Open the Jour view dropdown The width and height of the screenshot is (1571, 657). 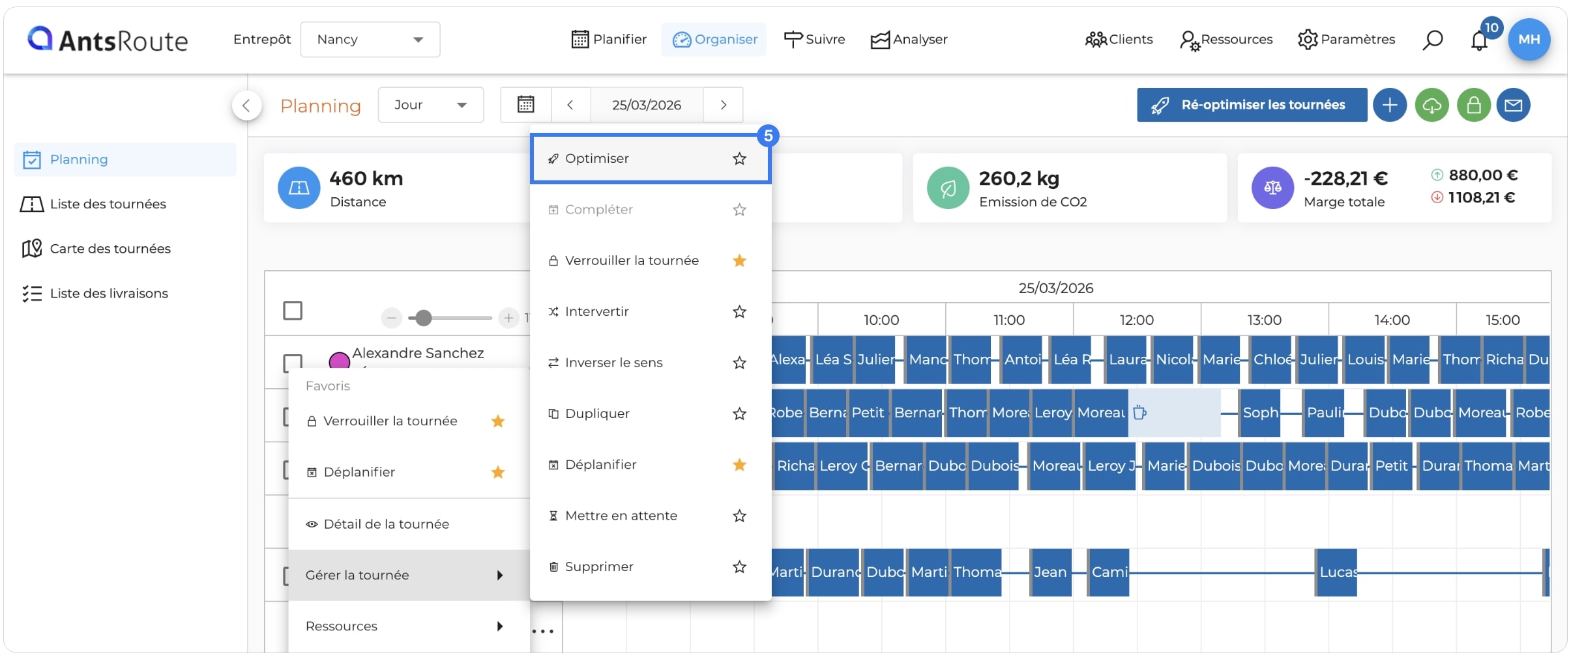(x=431, y=105)
